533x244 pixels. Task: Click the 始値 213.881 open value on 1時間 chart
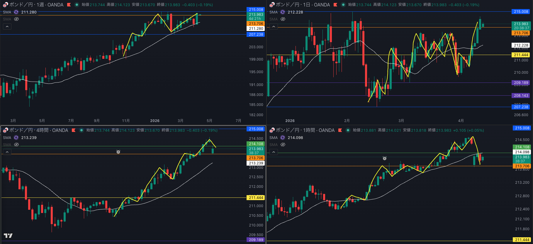tap(364, 130)
